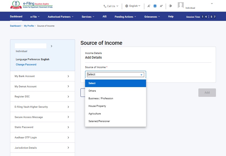The height and width of the screenshot is (156, 226).
Task: Choose House Property from the list
Action: click(x=115, y=106)
